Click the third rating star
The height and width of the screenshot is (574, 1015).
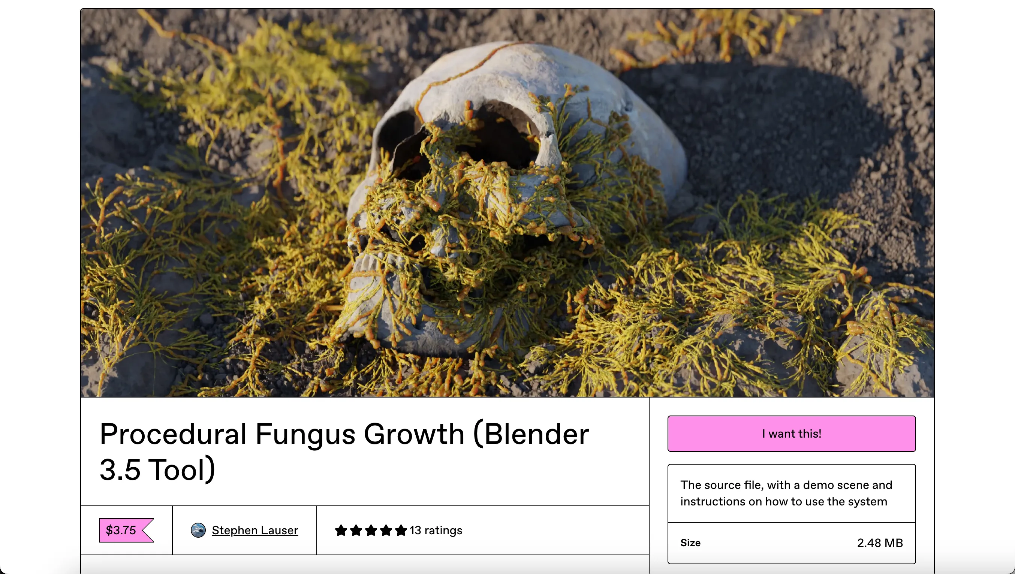coord(371,530)
